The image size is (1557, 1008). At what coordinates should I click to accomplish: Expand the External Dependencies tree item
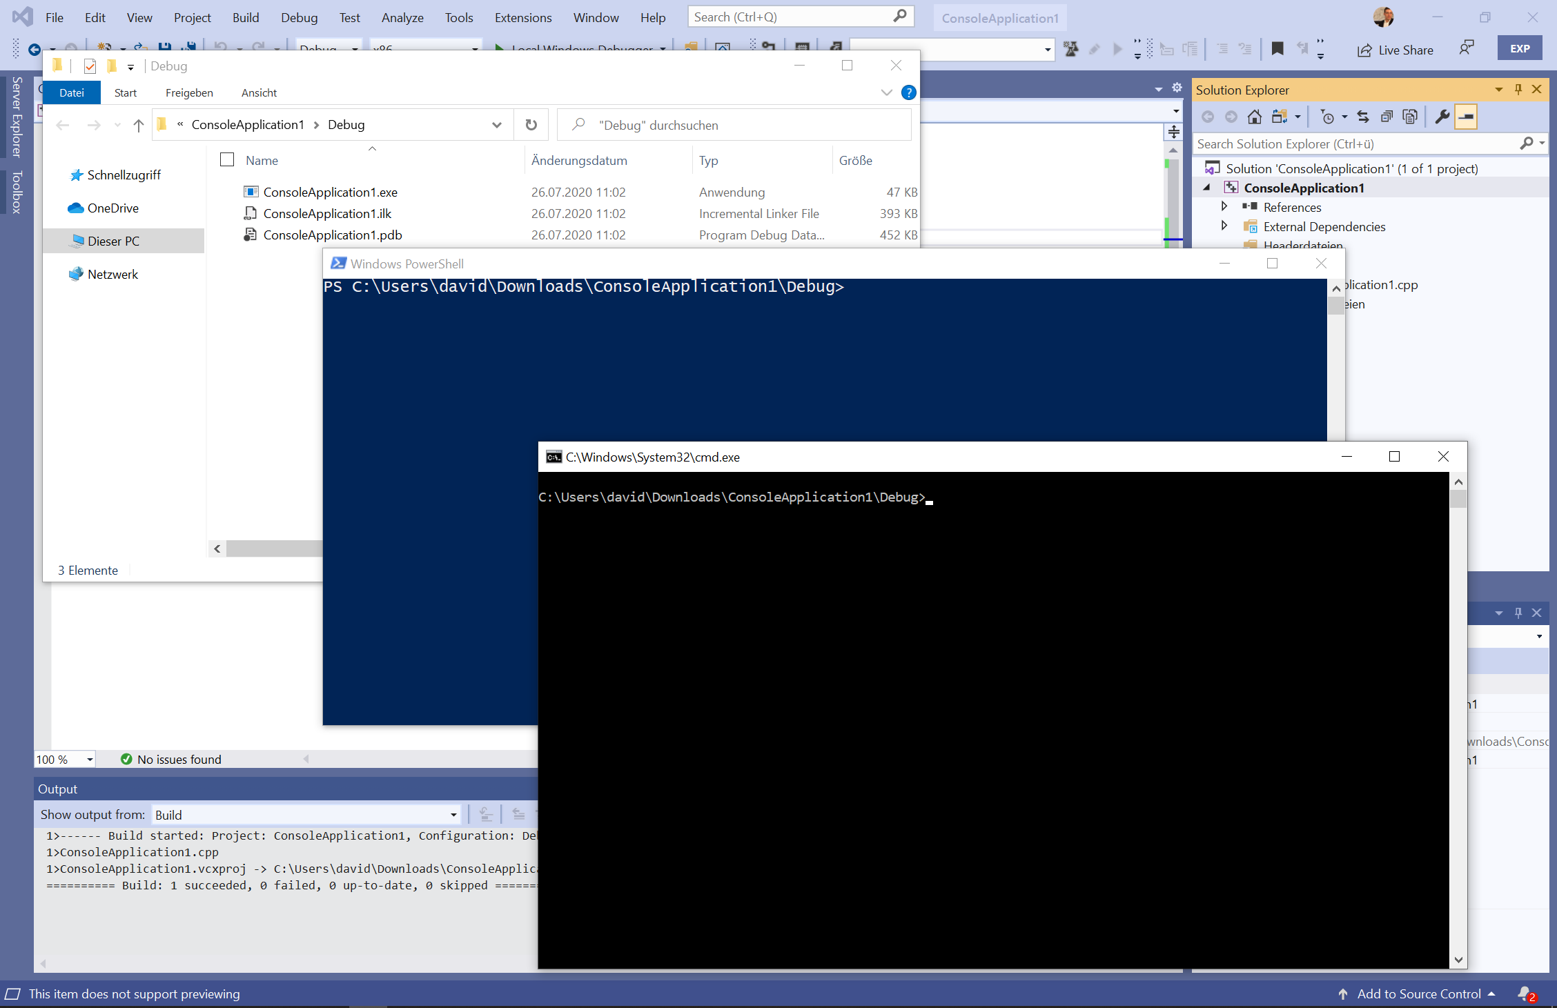pos(1224,227)
